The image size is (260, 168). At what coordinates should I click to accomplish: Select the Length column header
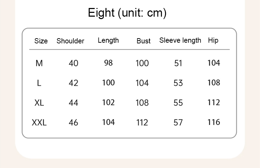108,40
